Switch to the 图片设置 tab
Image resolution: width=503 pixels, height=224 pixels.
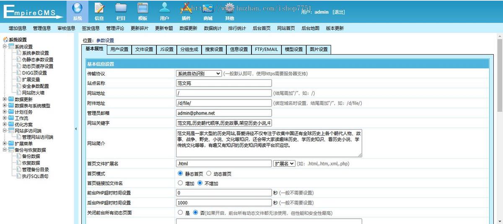coord(319,49)
